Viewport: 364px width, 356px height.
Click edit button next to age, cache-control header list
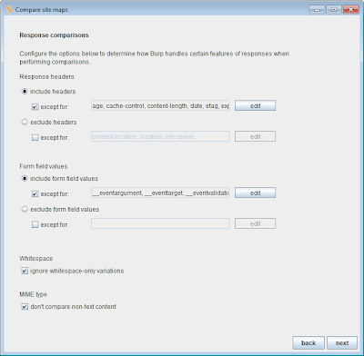point(255,105)
